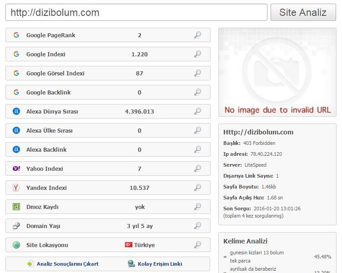The image size is (342, 273).
Task: Click the Kelime Analizi heading
Action: [x=246, y=241]
